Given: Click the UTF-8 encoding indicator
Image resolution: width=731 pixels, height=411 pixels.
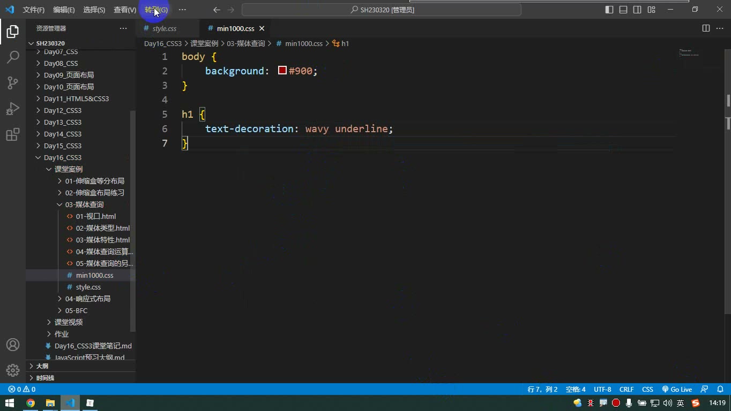Looking at the screenshot, I should click(x=602, y=389).
